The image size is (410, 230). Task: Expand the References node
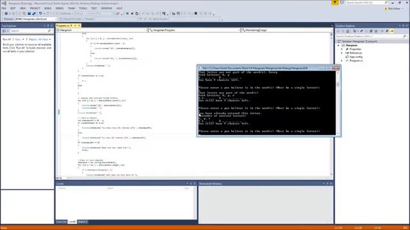tap(341, 53)
